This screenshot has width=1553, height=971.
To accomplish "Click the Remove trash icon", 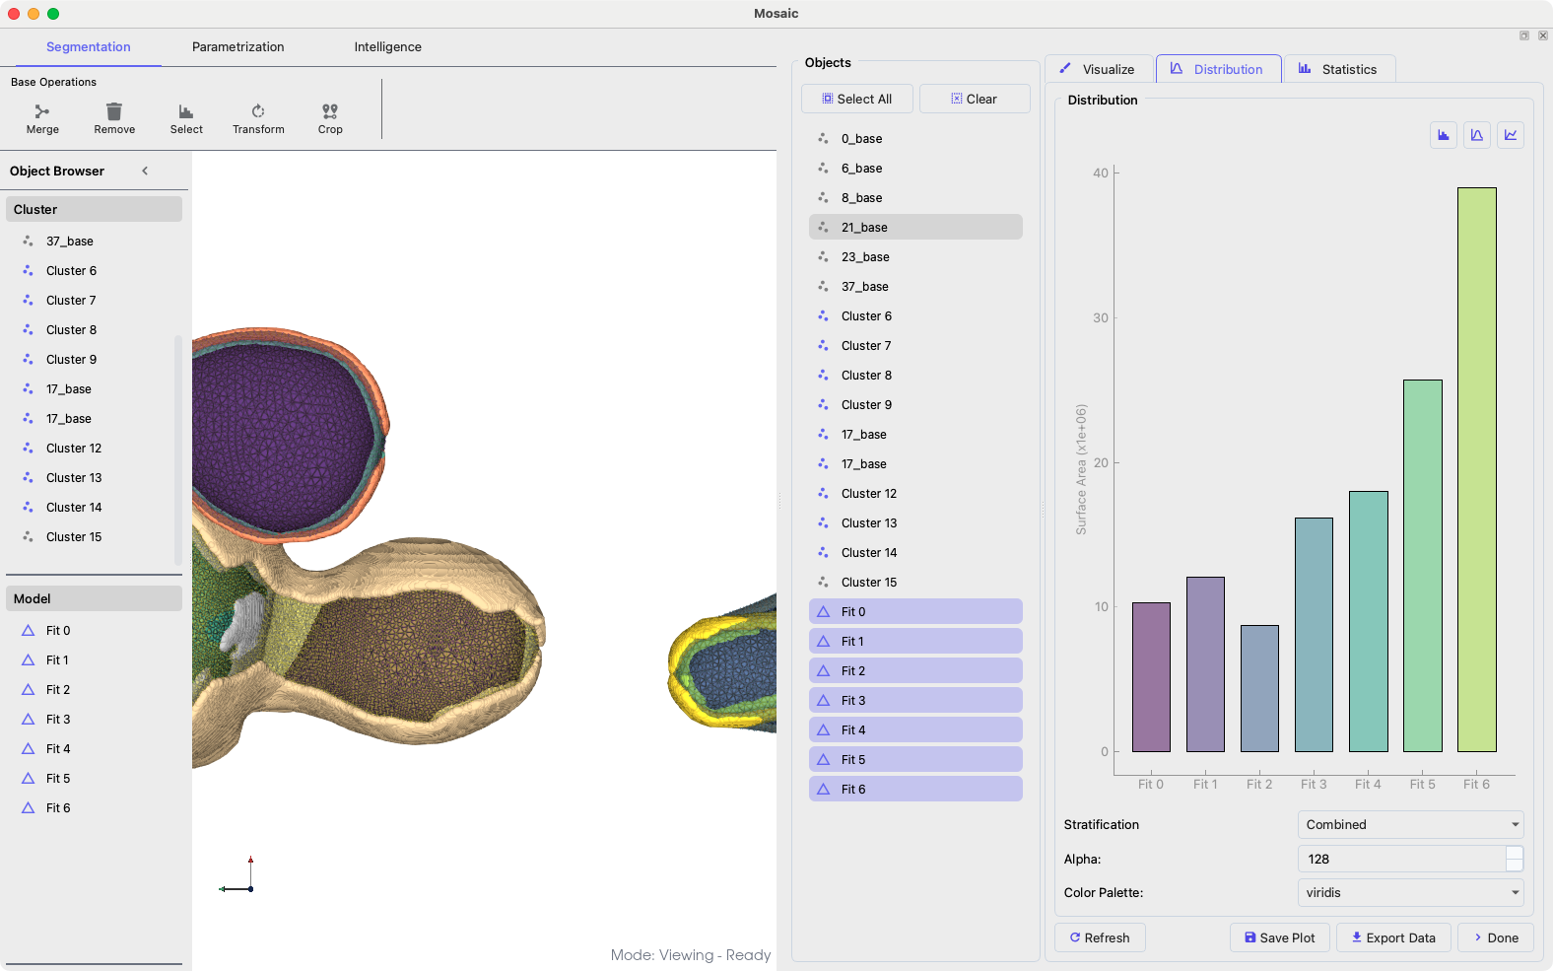I will pos(114,111).
